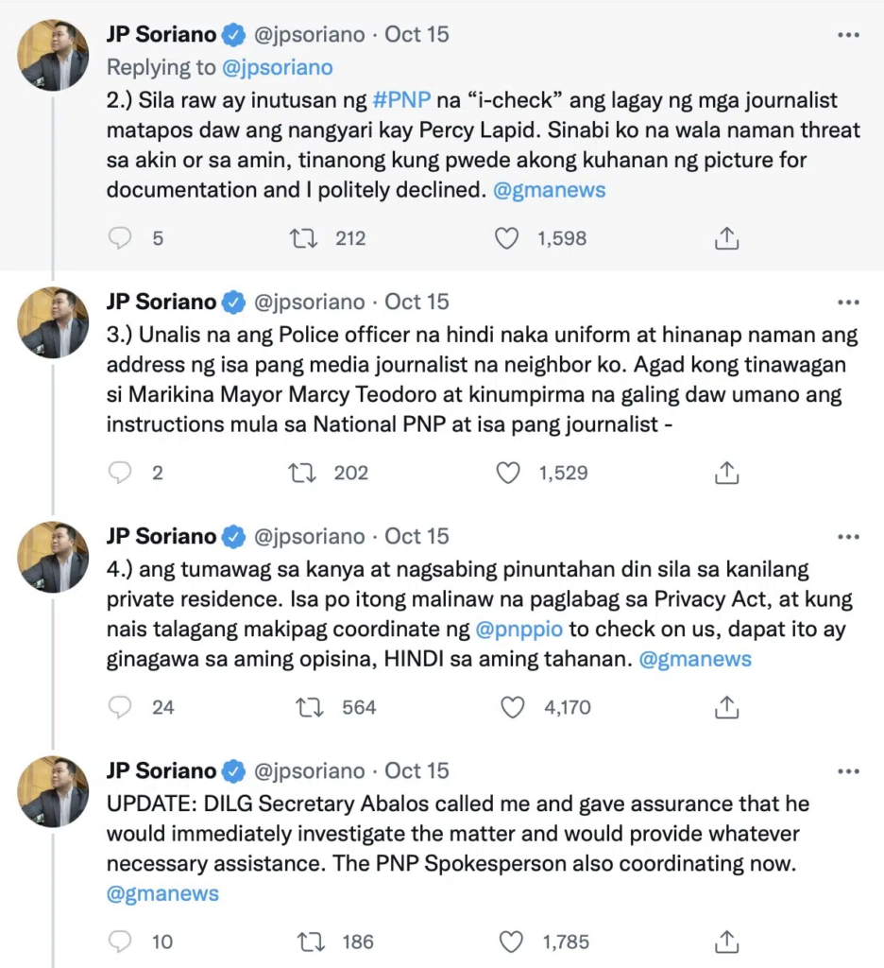
Task: Like the tweet with 1,598 likes
Action: click(507, 239)
